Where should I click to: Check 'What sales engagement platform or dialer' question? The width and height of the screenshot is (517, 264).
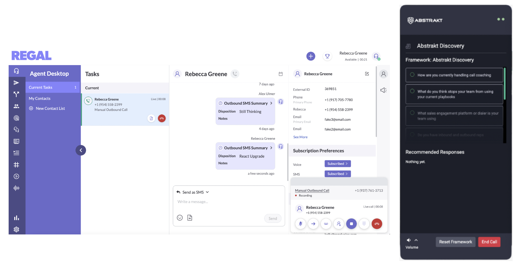412,113
